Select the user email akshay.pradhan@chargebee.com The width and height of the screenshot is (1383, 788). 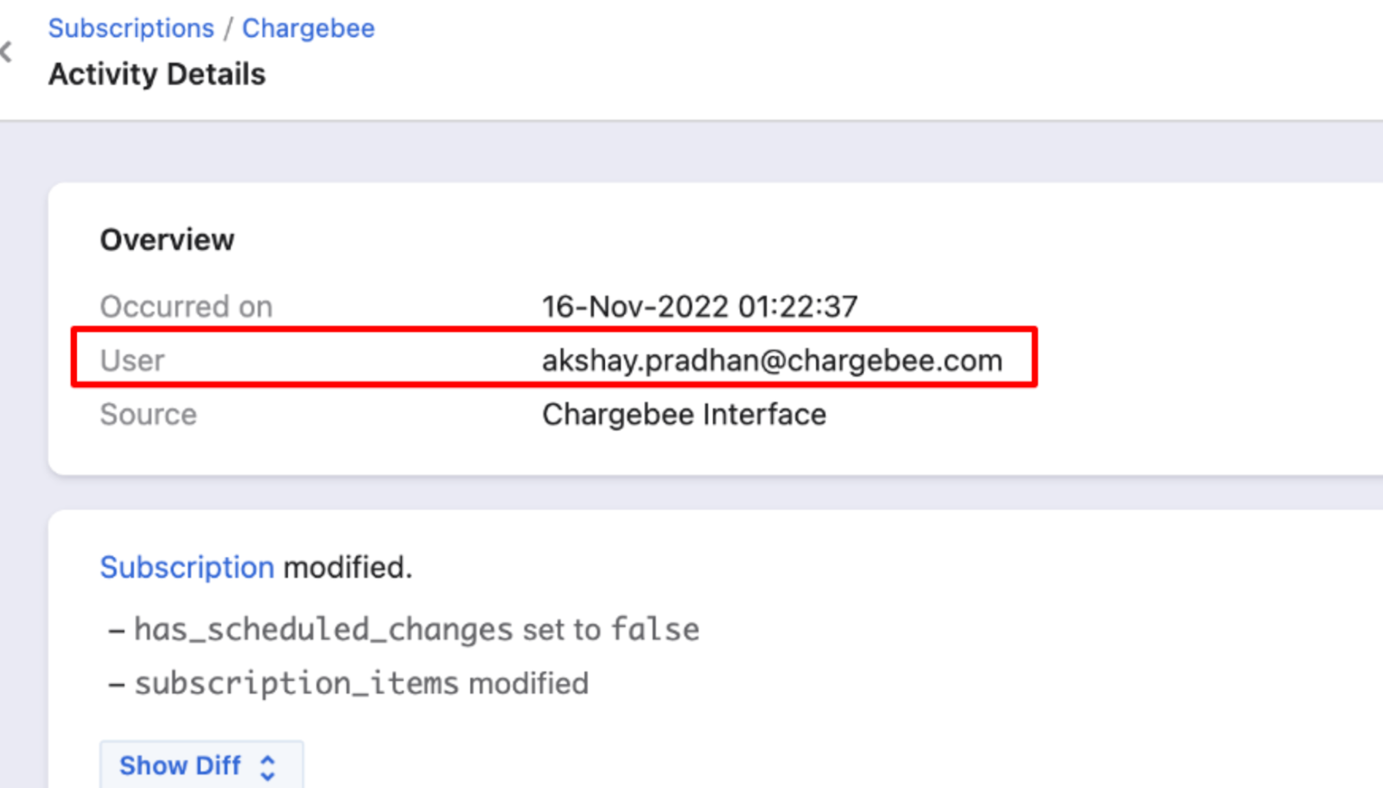[x=772, y=360]
